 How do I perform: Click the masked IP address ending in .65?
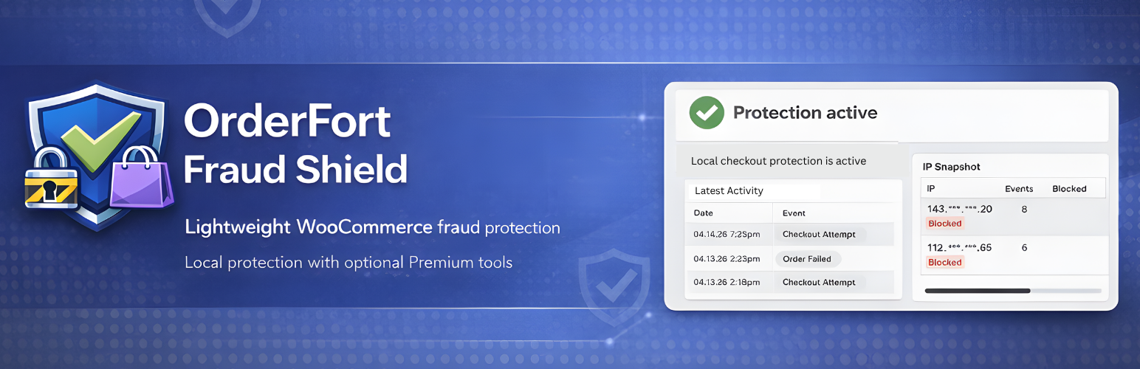point(959,247)
